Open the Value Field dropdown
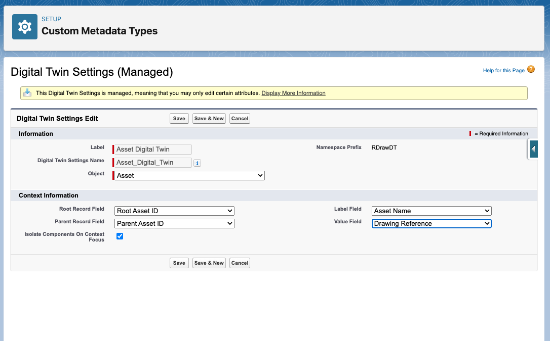Image resolution: width=550 pixels, height=341 pixels. 431,223
